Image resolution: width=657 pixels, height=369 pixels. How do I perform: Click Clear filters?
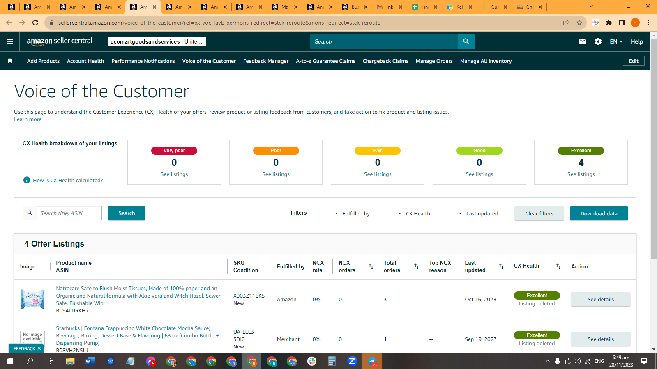click(539, 213)
